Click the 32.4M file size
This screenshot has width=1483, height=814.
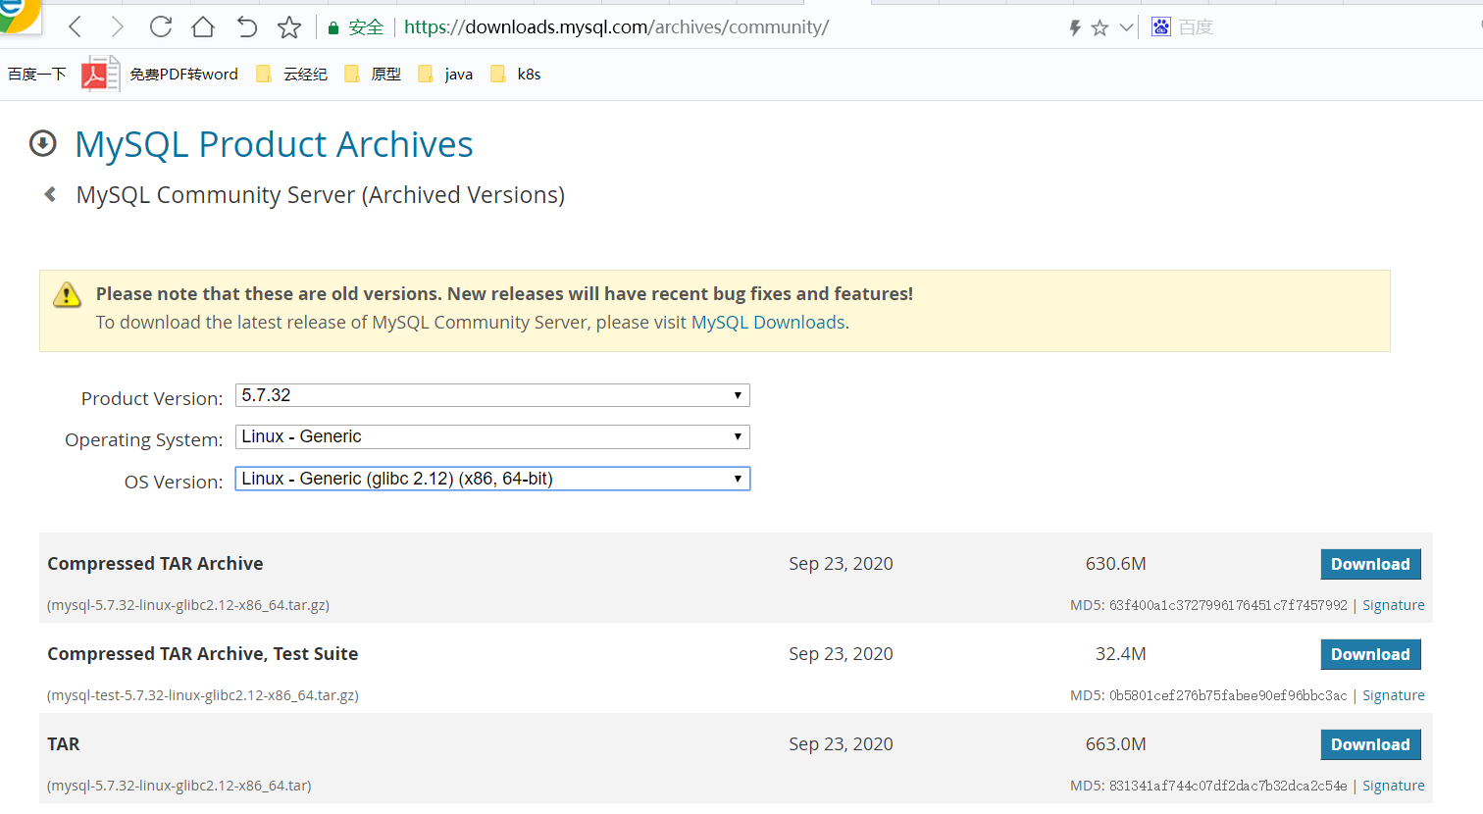(x=1120, y=654)
